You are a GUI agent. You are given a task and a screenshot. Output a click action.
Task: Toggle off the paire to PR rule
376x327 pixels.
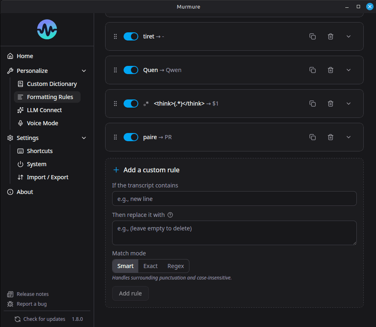pos(131,137)
